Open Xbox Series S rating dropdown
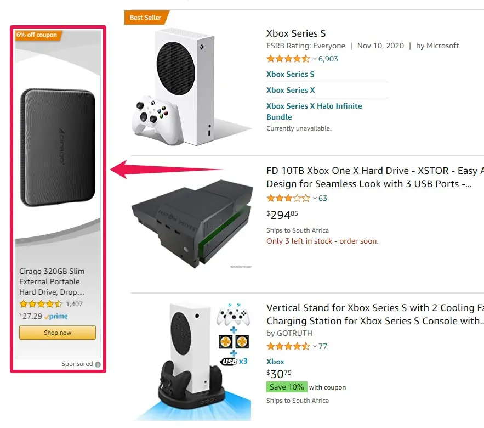This screenshot has width=484, height=428. pos(315,59)
